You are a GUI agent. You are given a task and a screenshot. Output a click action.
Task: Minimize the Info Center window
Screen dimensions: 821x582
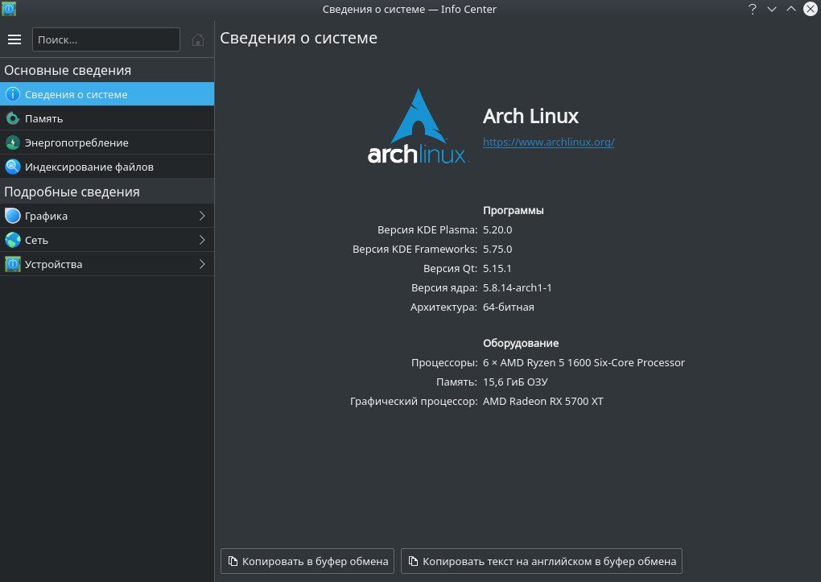772,9
